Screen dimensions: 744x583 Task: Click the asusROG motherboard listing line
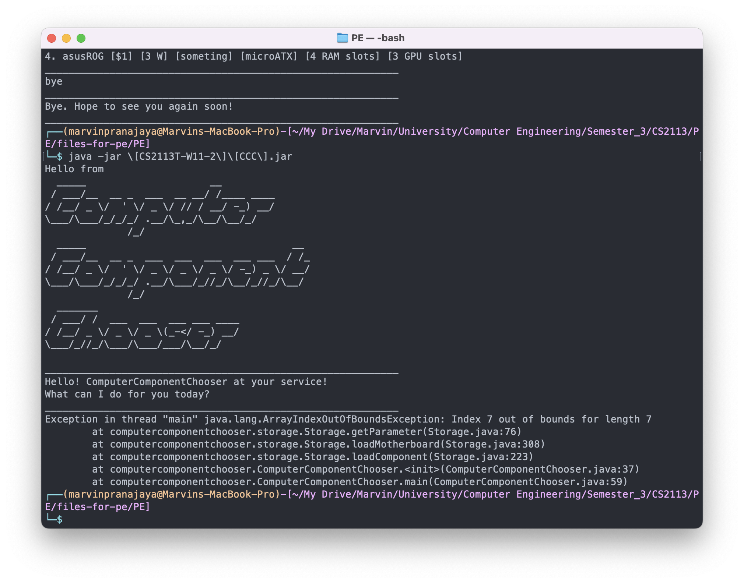[x=253, y=57]
